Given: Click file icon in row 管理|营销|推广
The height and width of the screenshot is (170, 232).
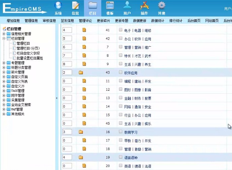Looking at the screenshot, I should (84, 47).
